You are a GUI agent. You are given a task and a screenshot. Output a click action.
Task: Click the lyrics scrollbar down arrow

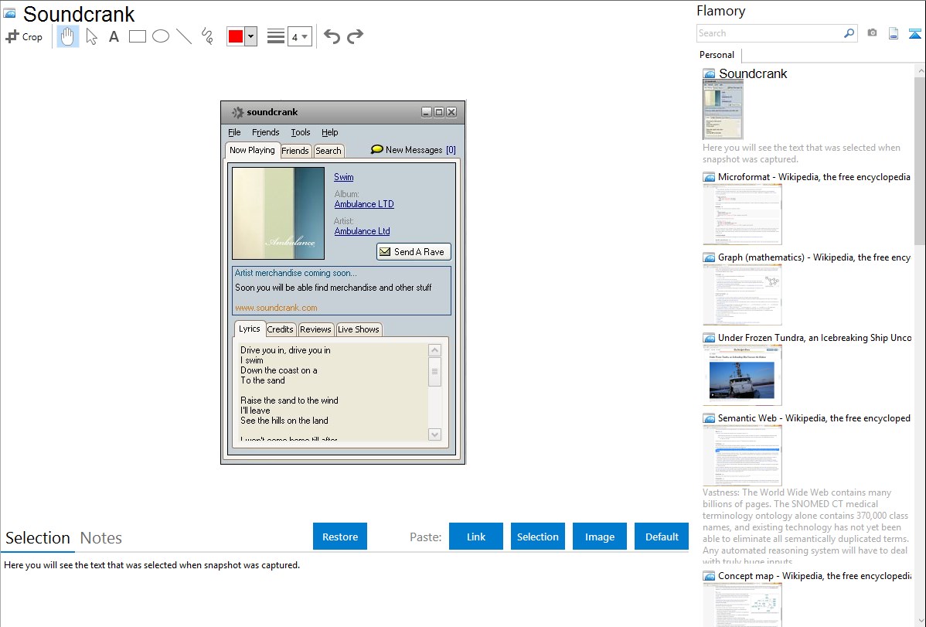434,434
